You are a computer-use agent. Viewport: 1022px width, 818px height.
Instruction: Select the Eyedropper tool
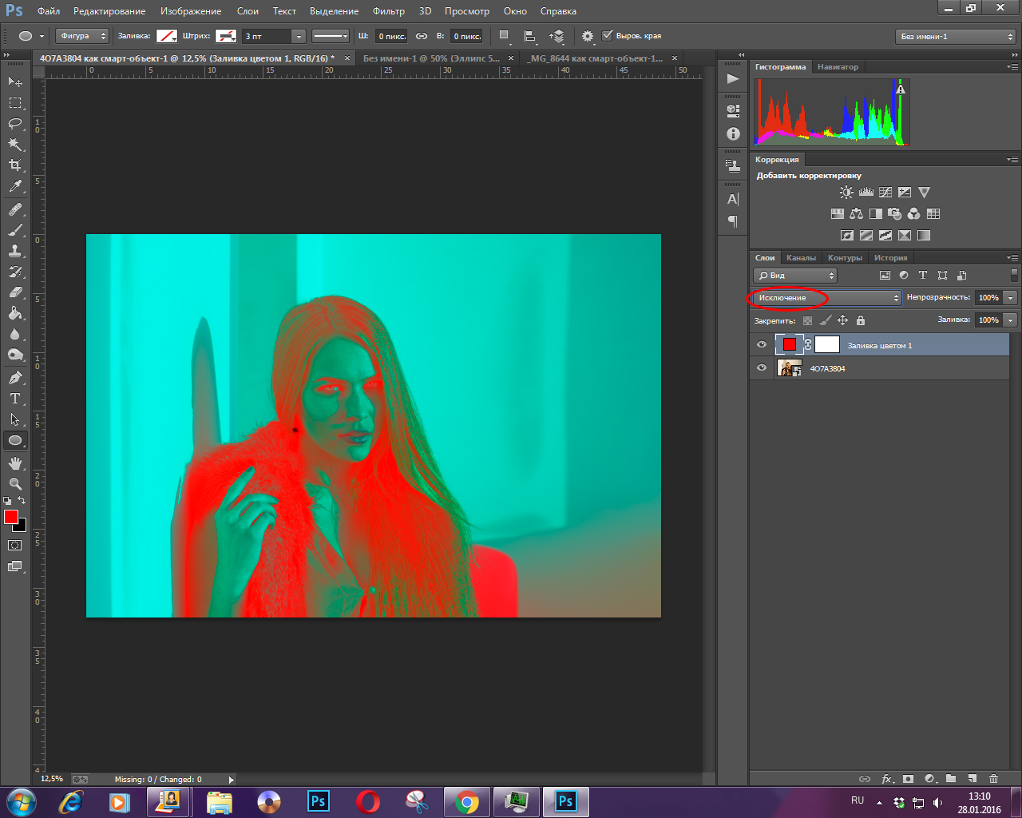[x=15, y=187]
